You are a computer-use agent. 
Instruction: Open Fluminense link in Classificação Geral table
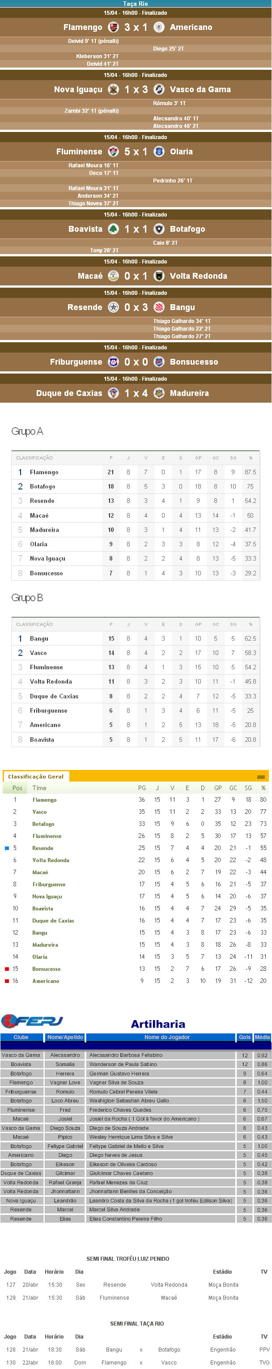(x=47, y=836)
